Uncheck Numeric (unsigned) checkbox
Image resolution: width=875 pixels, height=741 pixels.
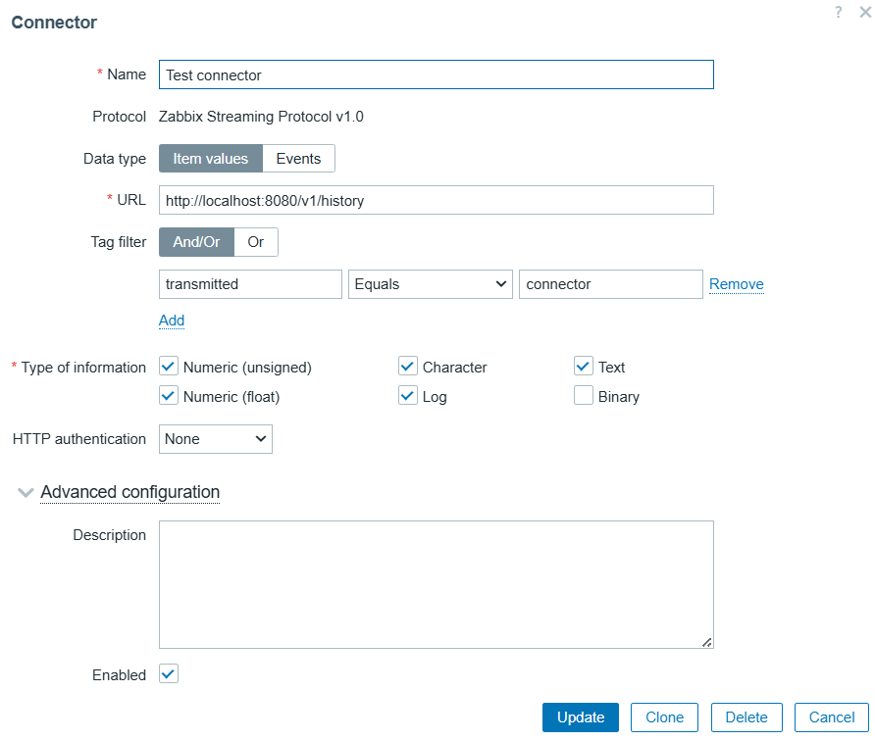click(169, 368)
